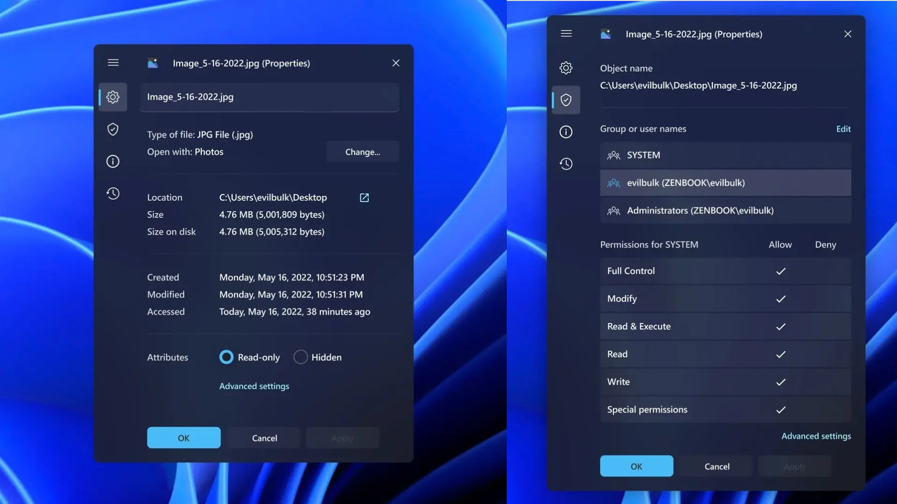Select General gear tab in right window
This screenshot has height=504, width=897.
(566, 68)
